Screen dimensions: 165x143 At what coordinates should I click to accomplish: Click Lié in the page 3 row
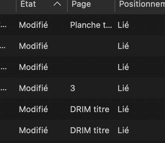123,88
